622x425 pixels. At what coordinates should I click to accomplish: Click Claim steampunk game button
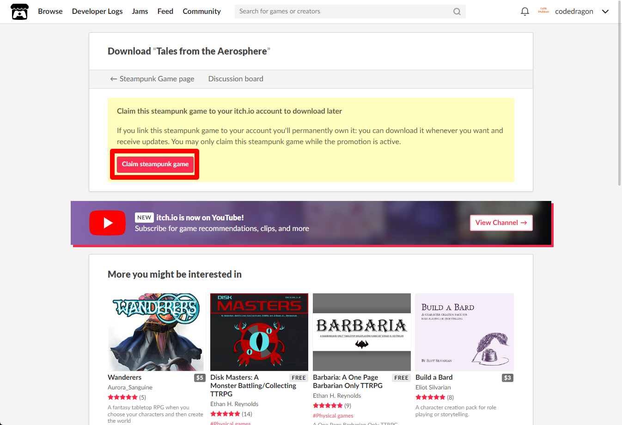tap(155, 164)
